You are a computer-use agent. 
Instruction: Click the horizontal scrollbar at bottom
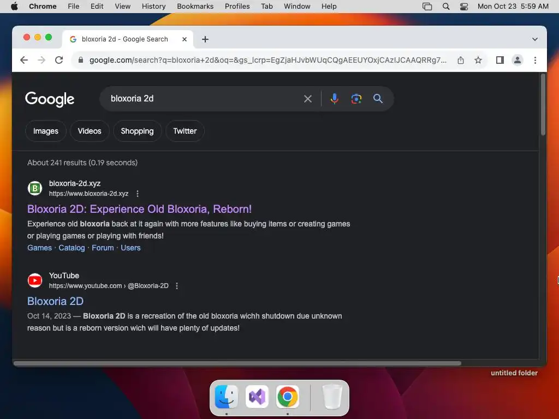237,363
